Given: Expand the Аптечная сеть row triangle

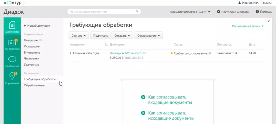Looking at the screenshot, I should pyautogui.click(x=71, y=53).
